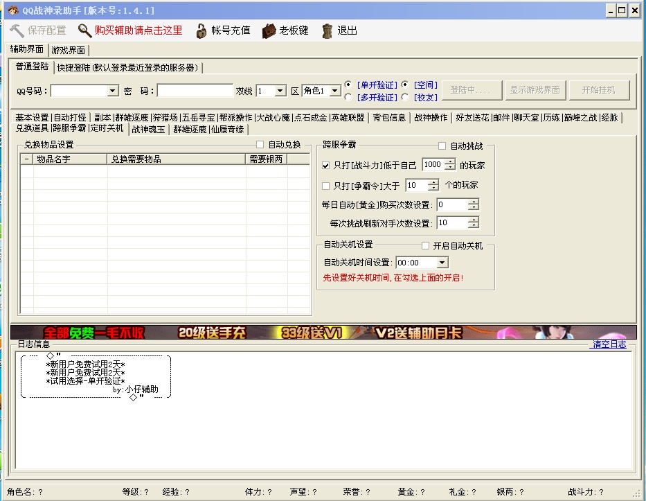Open 群雄逐鹿|仙履奇缘 tab
Screen dimensions: 646x501
[208, 130]
